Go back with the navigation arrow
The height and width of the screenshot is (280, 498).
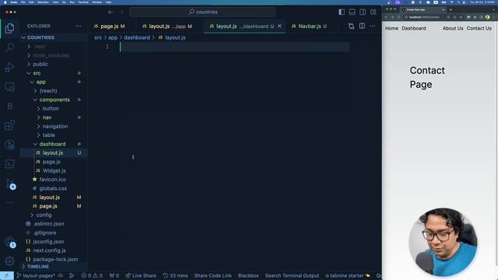pyautogui.click(x=110, y=12)
